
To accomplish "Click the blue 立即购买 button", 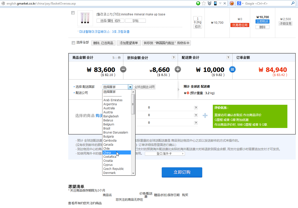I will 262,21.
